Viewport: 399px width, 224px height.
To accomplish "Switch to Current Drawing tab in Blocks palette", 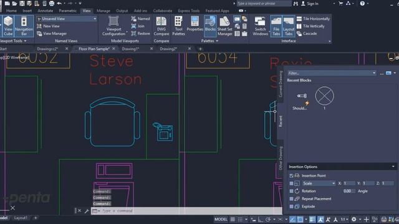I will pyautogui.click(x=281, y=84).
